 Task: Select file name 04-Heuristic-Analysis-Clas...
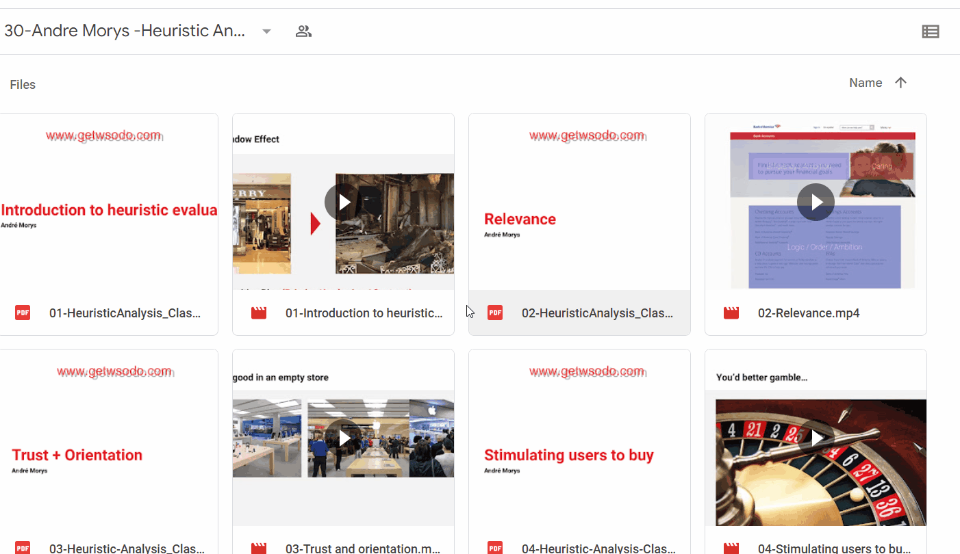point(598,548)
